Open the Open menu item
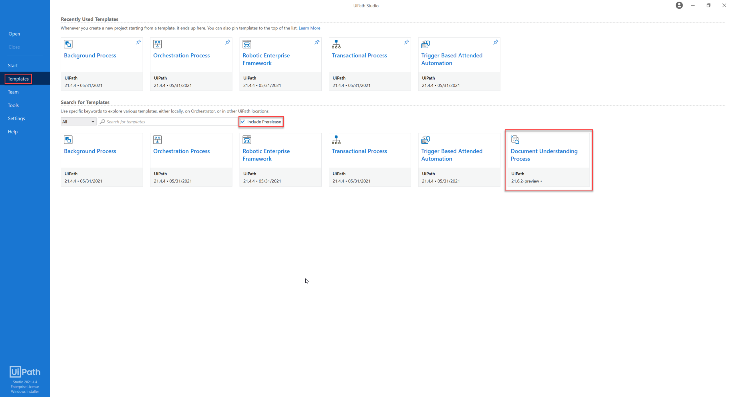The width and height of the screenshot is (732, 397). click(14, 34)
